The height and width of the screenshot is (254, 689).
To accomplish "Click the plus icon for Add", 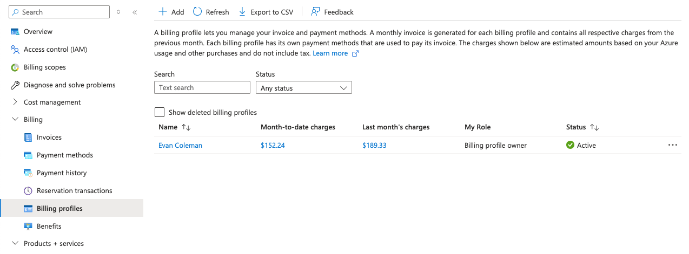I will (x=162, y=11).
